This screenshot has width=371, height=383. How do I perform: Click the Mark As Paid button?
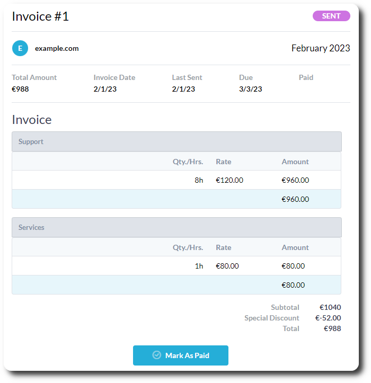pos(181,355)
